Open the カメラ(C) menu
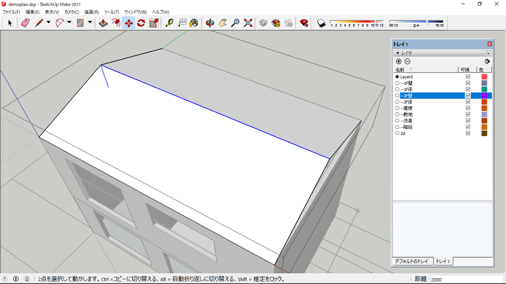This screenshot has width=506, height=284. click(x=72, y=12)
